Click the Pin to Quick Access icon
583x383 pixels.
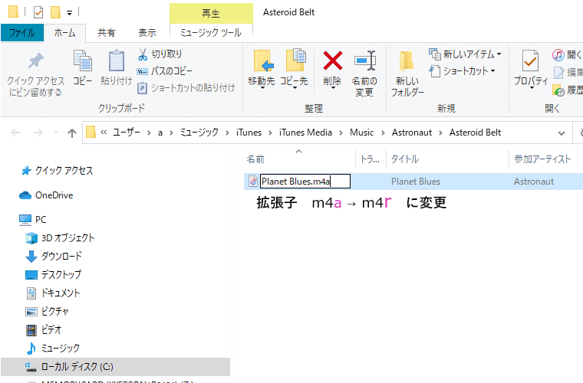point(36,61)
